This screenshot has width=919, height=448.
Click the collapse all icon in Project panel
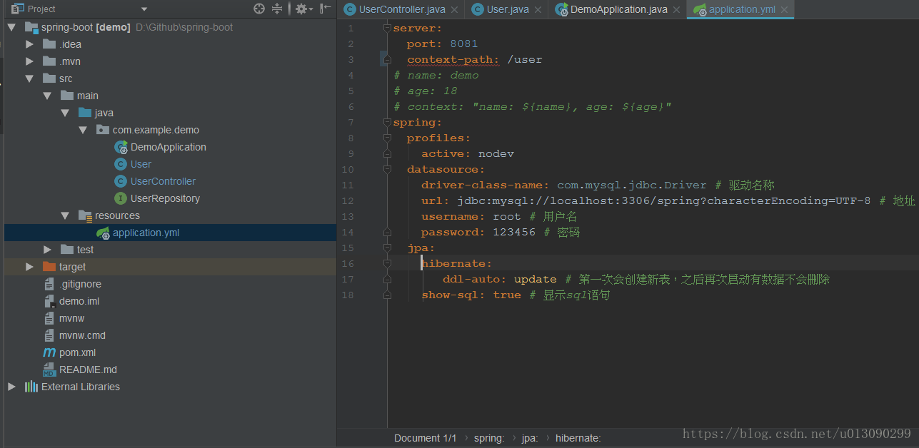pyautogui.click(x=277, y=9)
